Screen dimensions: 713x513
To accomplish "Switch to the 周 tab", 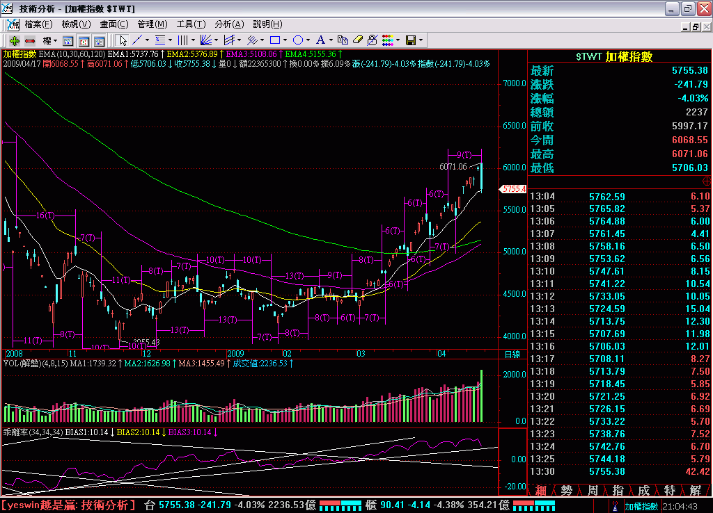I will pos(593,490).
